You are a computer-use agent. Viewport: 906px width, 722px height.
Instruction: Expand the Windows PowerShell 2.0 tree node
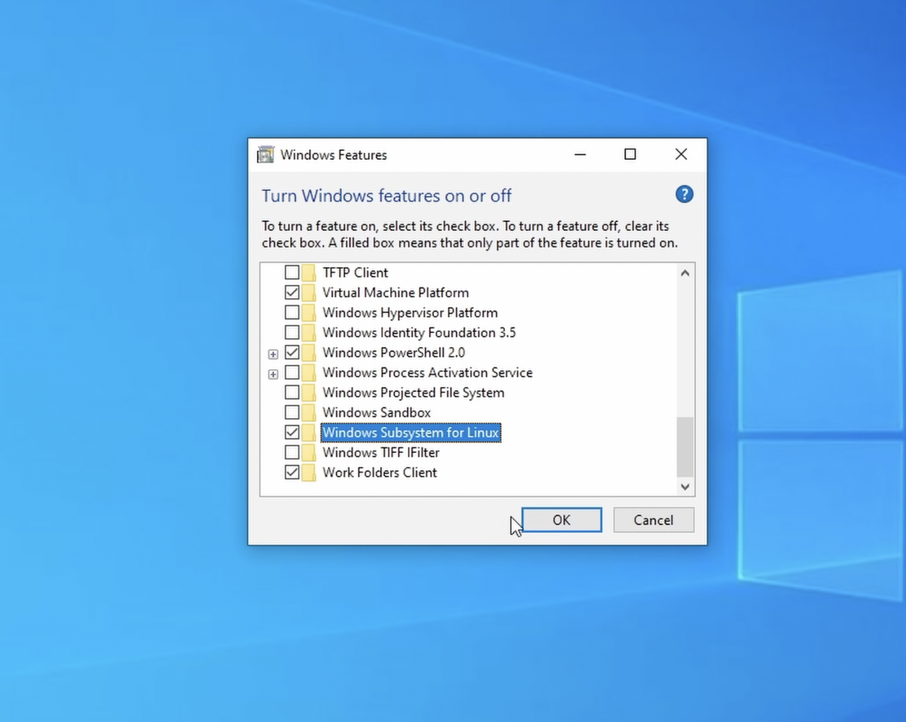click(x=273, y=354)
